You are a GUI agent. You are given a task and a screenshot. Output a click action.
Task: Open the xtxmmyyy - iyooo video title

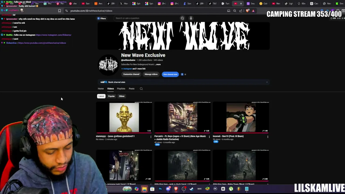click(115, 136)
